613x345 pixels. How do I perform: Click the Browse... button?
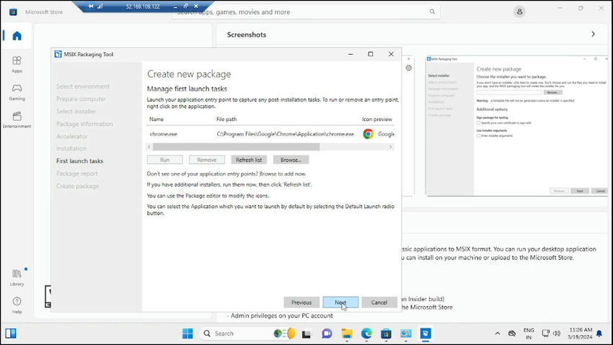click(x=291, y=160)
